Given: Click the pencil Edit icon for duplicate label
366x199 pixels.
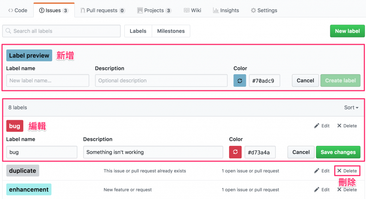Looking at the screenshot, I should (x=317, y=171).
